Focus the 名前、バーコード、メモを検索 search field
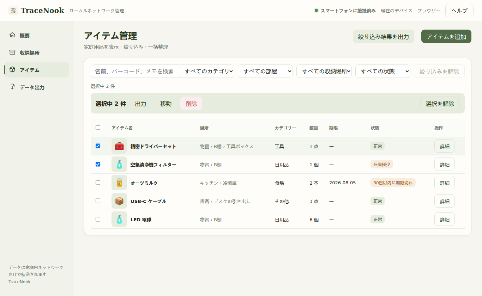This screenshot has width=482, height=296. click(x=135, y=71)
